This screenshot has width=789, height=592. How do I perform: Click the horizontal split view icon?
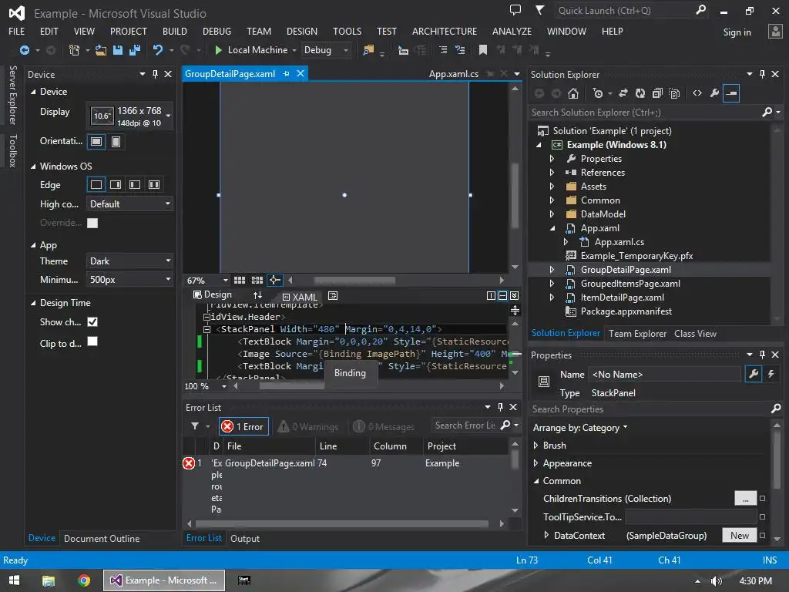pyautogui.click(x=502, y=295)
